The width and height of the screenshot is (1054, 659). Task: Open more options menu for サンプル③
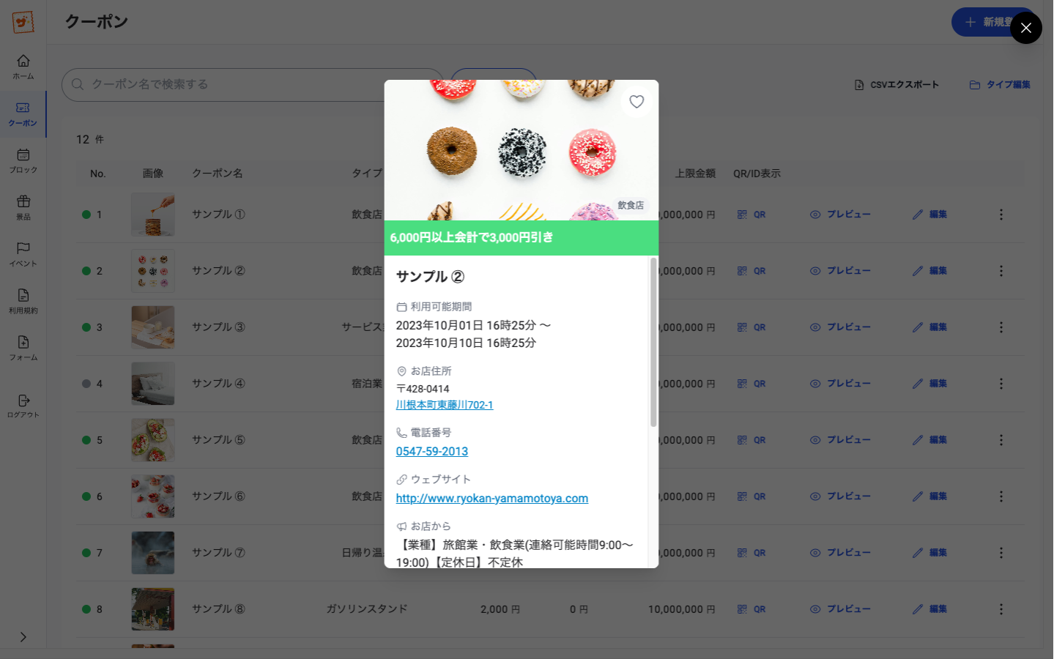1001,327
